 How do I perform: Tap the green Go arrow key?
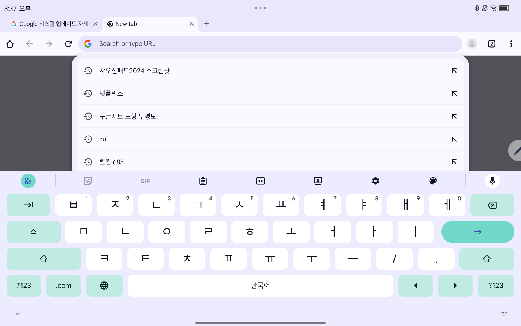478,232
